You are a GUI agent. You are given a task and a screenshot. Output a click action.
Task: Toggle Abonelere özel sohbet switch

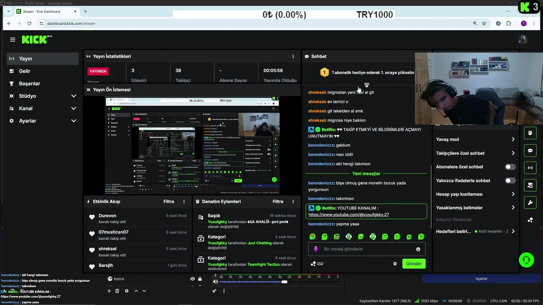pos(510,167)
